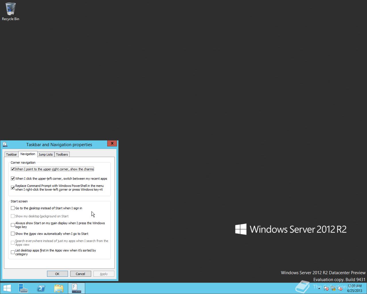
Task: Click the OK button
Action: pos(57,274)
